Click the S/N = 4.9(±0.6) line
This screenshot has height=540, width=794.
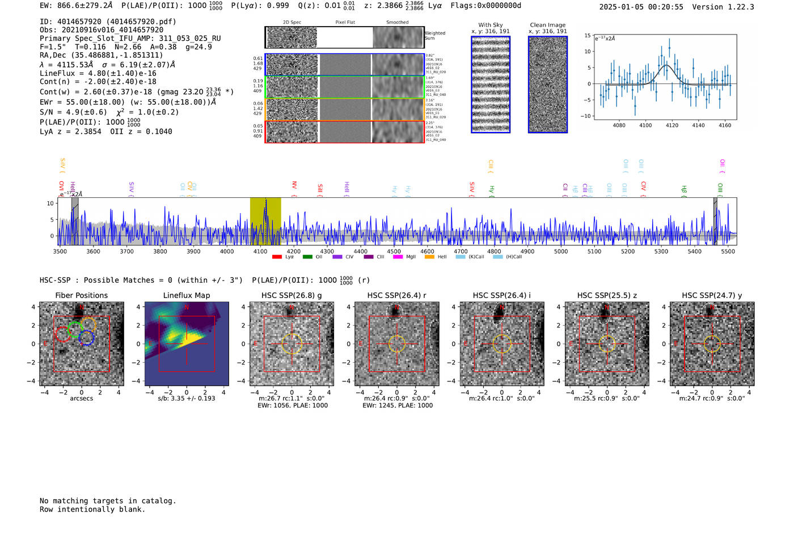coord(109,112)
